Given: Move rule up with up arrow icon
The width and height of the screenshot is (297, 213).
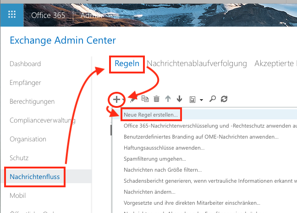Looking at the screenshot, I should (168, 99).
